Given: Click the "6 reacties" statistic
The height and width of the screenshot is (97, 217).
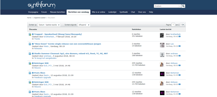Looking at the screenshot, I should coord(136,34).
